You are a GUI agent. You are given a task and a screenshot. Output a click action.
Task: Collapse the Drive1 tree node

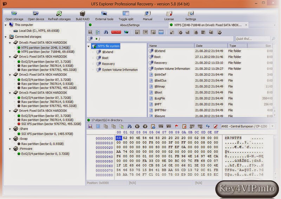(x=10, y=57)
